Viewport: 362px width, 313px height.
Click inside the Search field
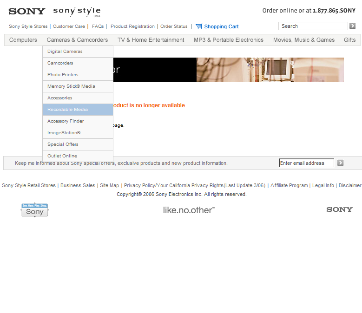[313, 26]
